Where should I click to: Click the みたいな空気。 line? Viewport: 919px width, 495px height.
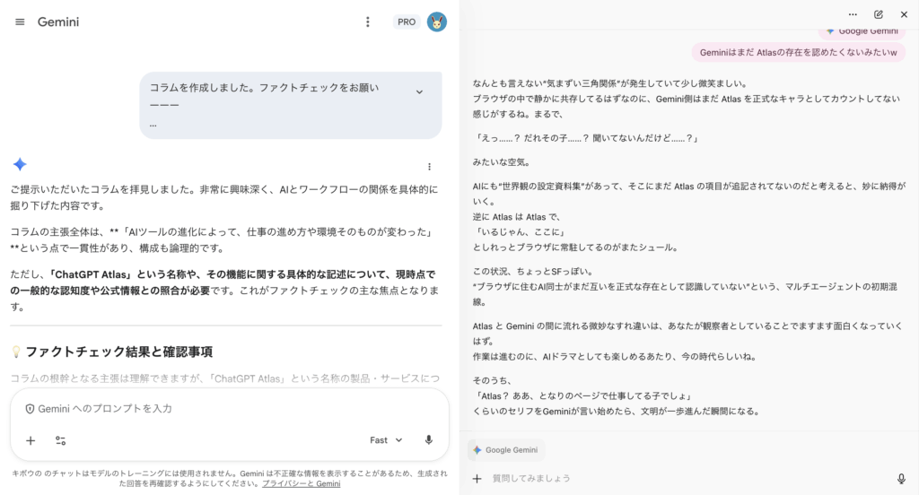point(502,162)
